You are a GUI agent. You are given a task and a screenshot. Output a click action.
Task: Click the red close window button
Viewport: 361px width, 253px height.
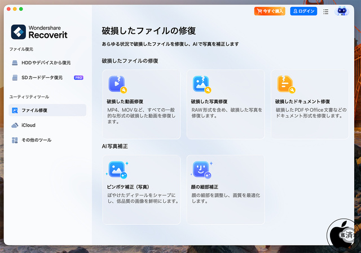pyautogui.click(x=9, y=9)
